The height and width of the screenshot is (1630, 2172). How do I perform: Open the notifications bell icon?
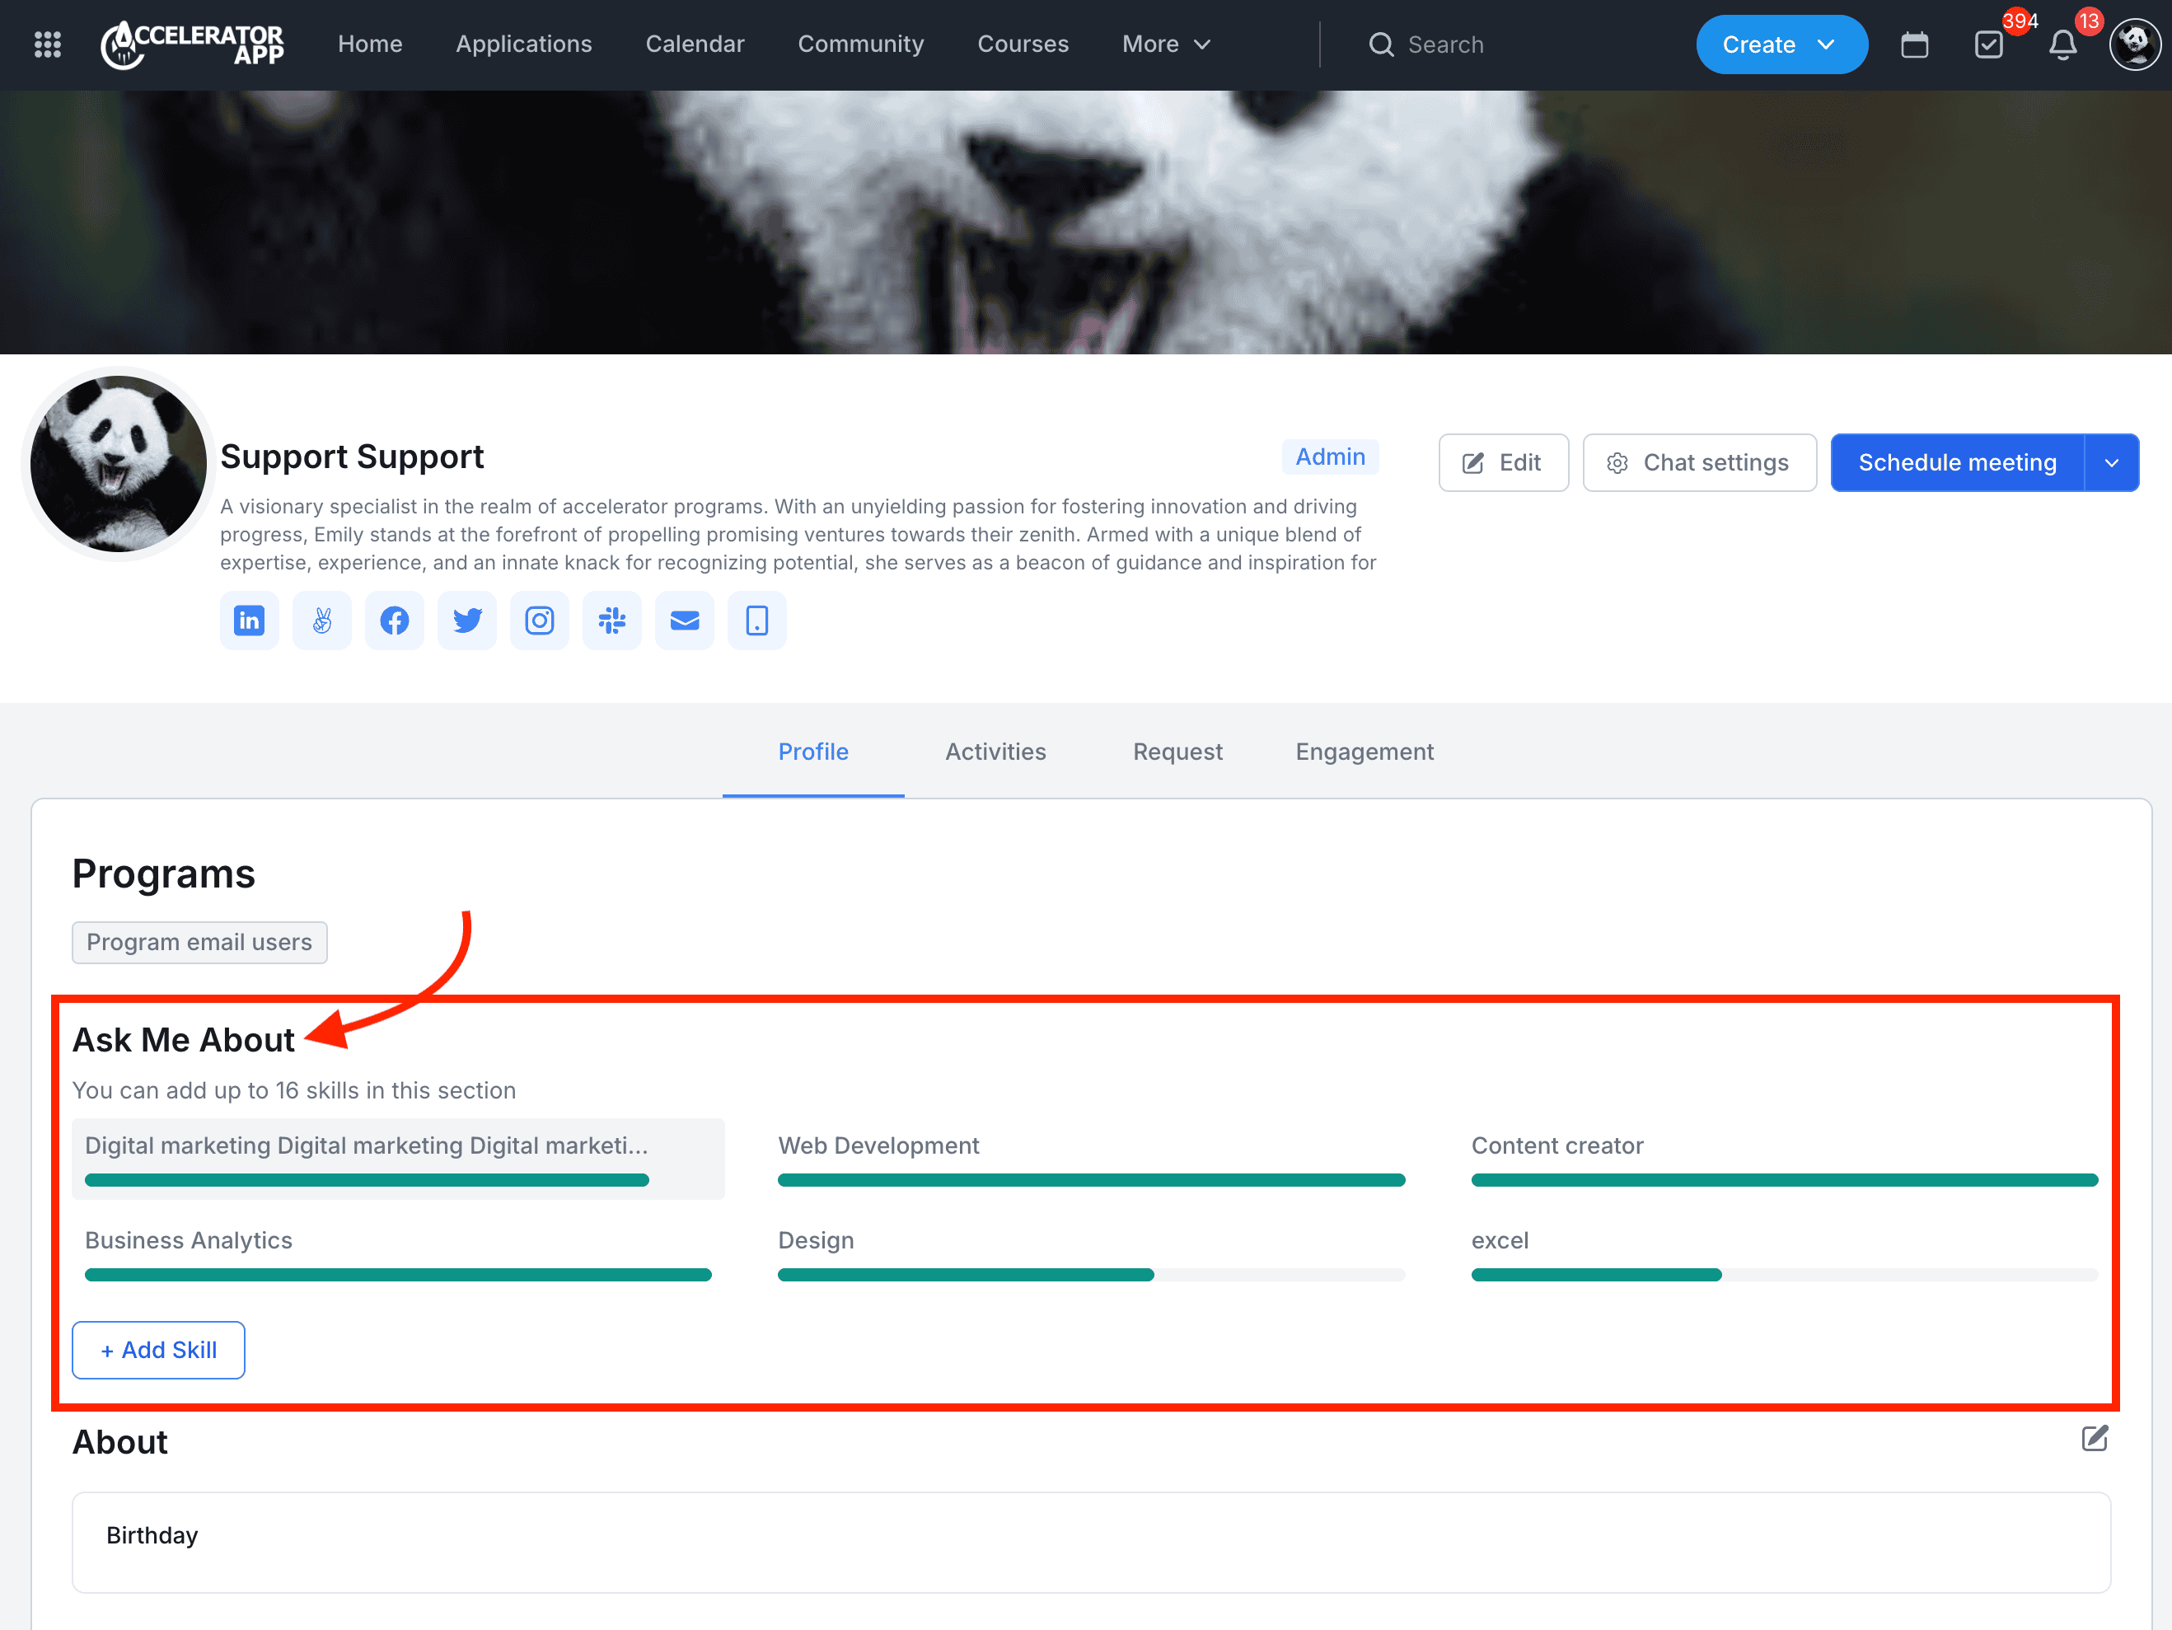click(x=2063, y=45)
